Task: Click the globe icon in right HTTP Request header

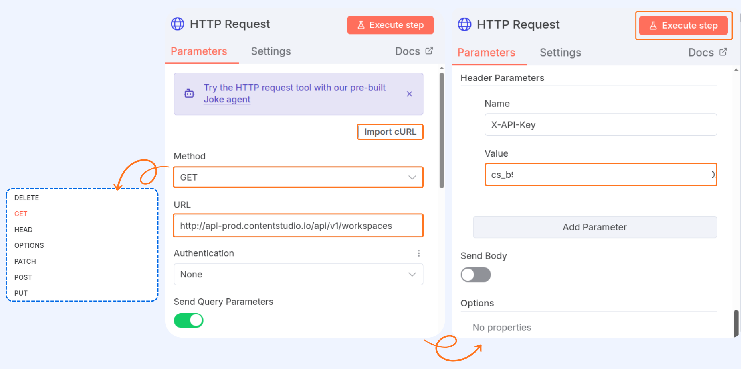Action: click(464, 24)
